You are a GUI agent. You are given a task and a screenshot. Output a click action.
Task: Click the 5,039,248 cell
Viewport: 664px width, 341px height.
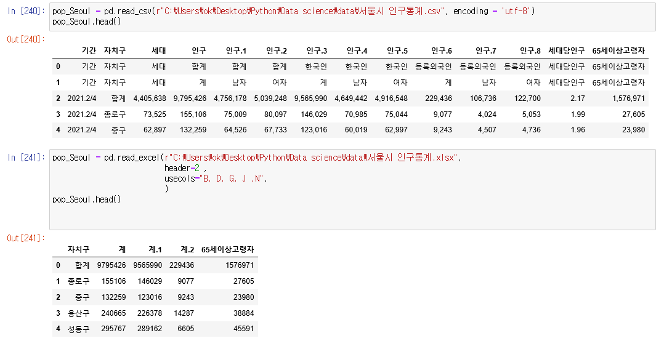coord(270,98)
